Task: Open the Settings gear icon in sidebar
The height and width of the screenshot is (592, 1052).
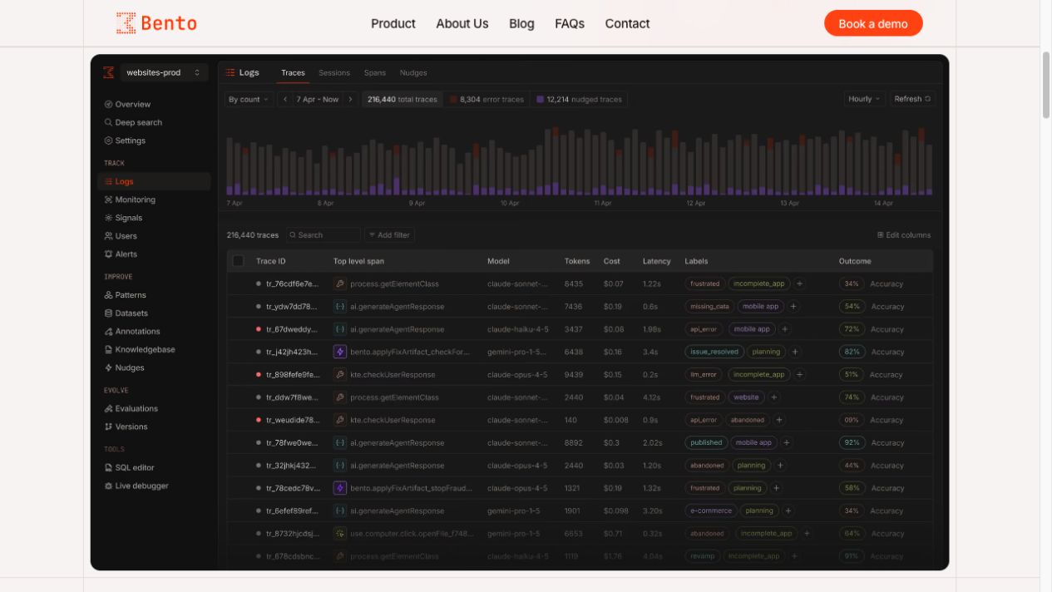Action: (x=108, y=141)
